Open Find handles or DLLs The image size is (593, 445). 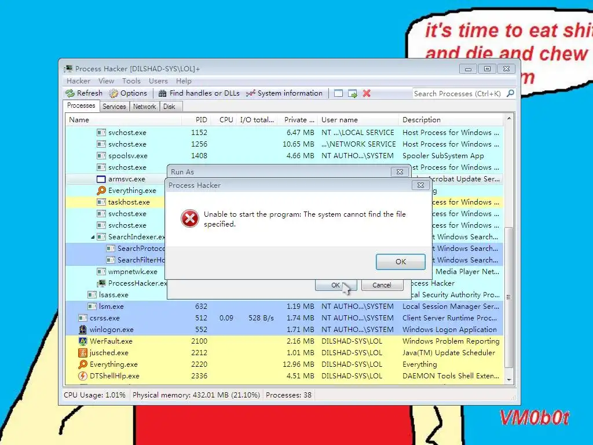199,93
